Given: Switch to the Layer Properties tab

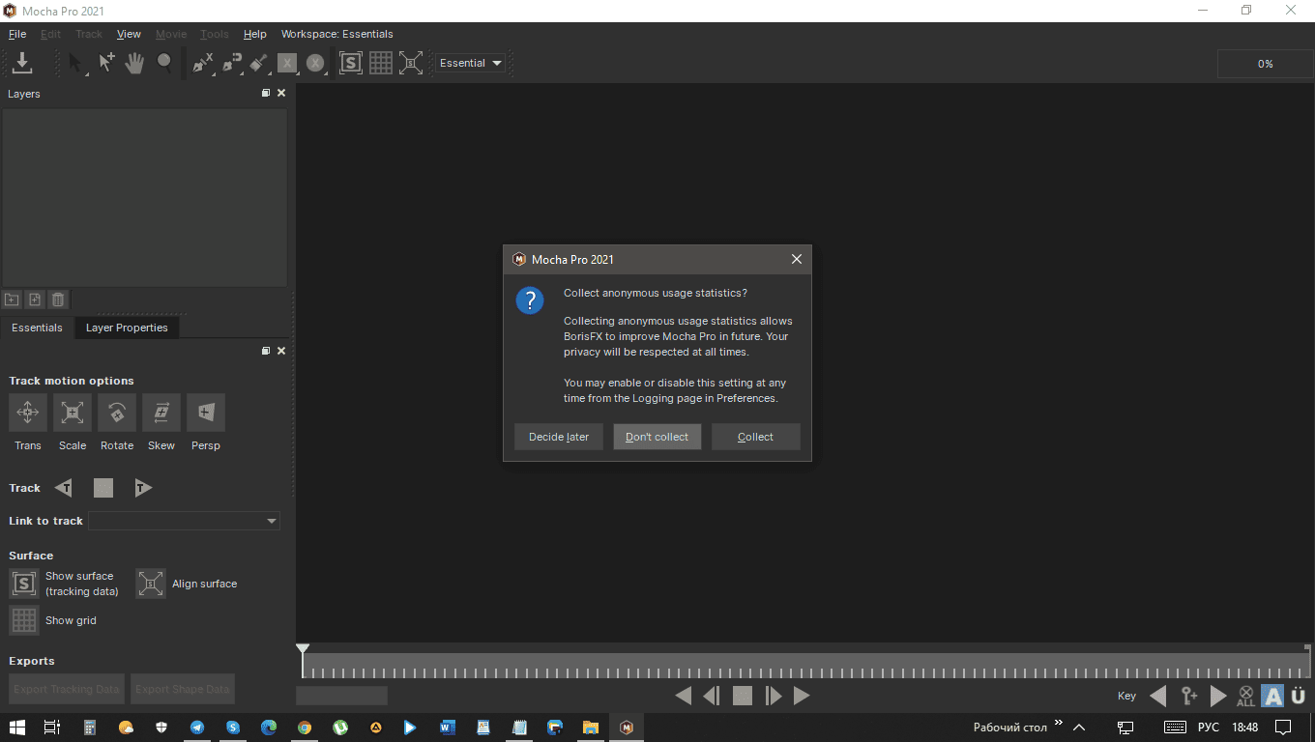Looking at the screenshot, I should click(x=127, y=328).
